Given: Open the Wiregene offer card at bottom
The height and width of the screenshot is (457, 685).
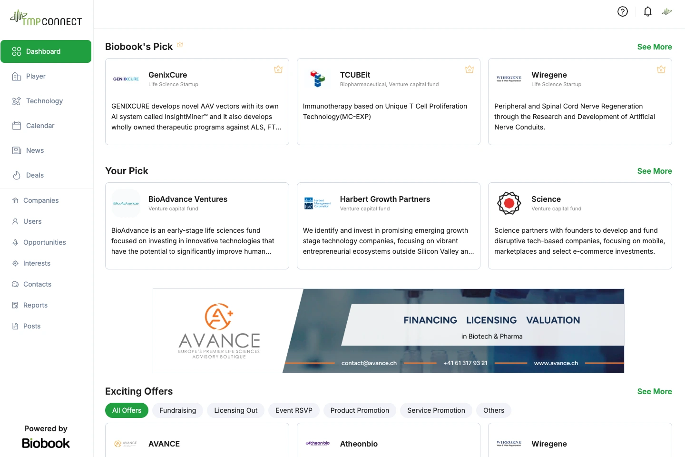Looking at the screenshot, I should point(580,440).
